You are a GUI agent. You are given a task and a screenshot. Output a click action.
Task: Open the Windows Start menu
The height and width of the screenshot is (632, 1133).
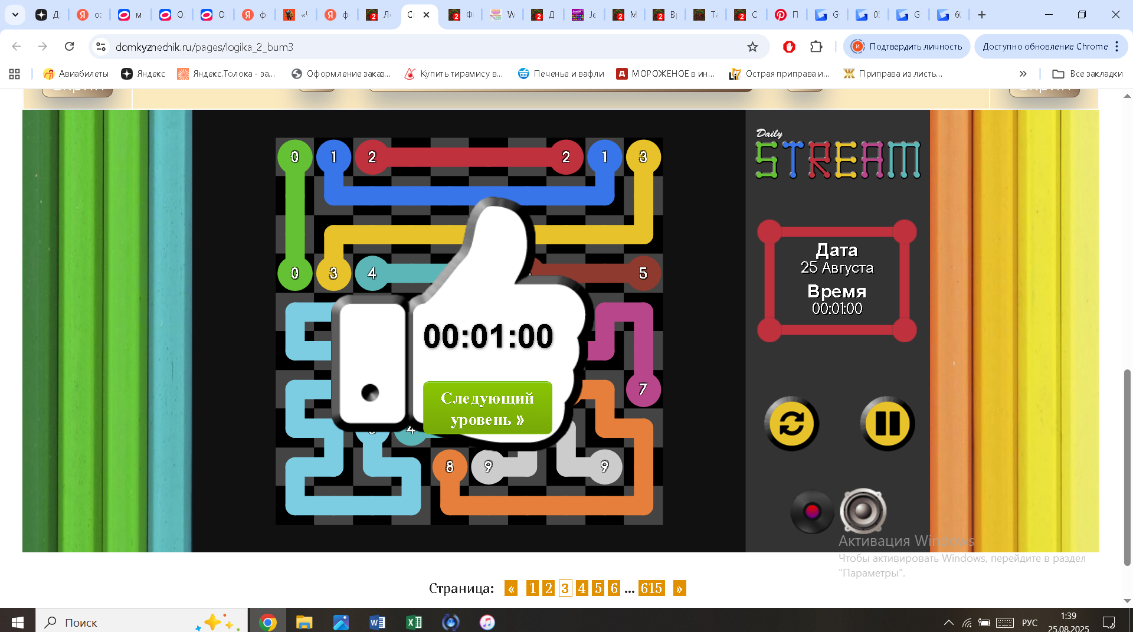click(18, 622)
